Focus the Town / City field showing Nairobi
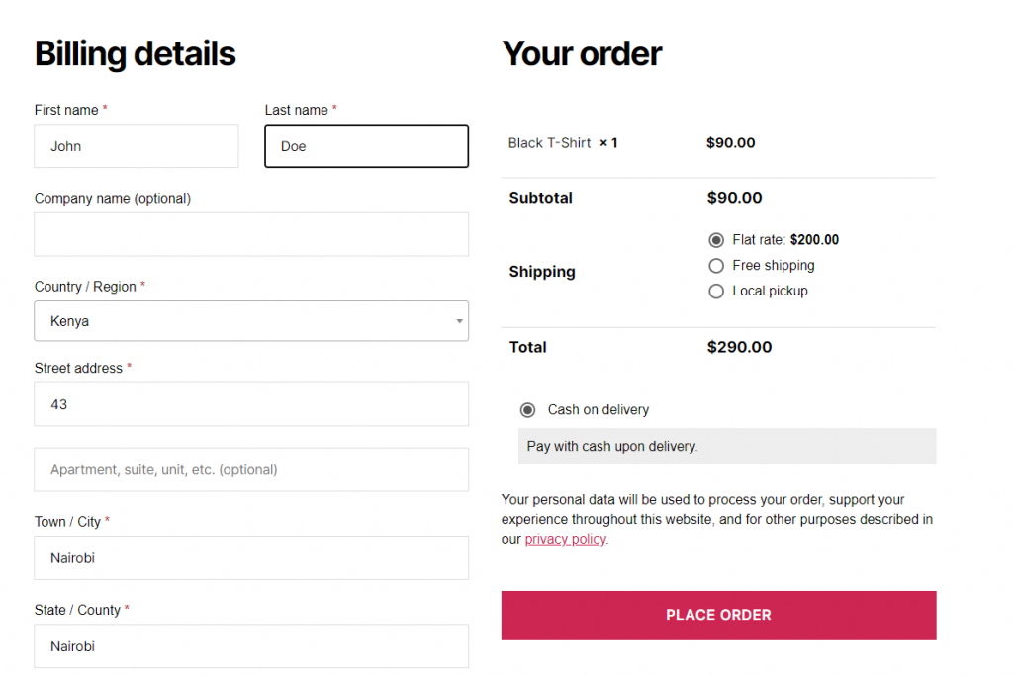 [x=251, y=557]
